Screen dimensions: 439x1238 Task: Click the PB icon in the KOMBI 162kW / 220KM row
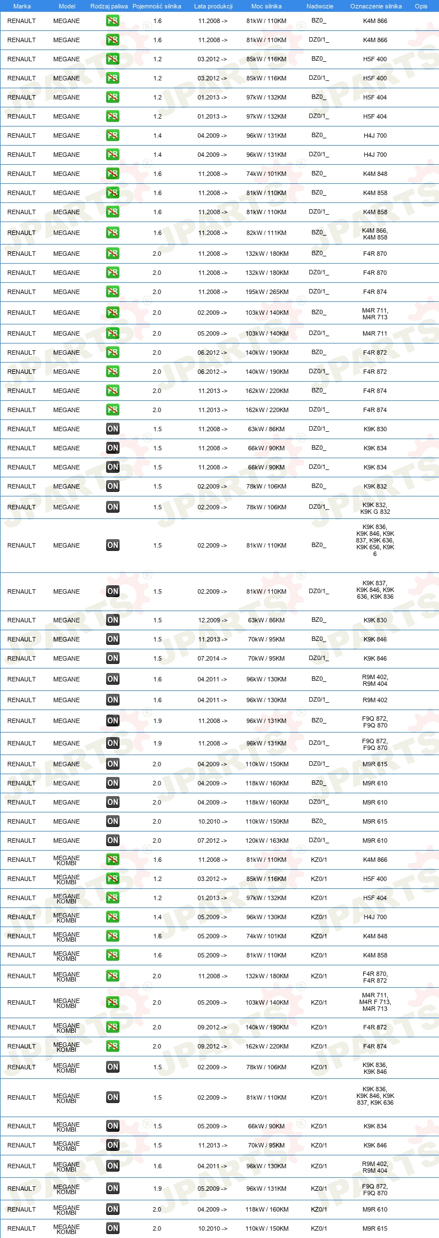point(112,1046)
